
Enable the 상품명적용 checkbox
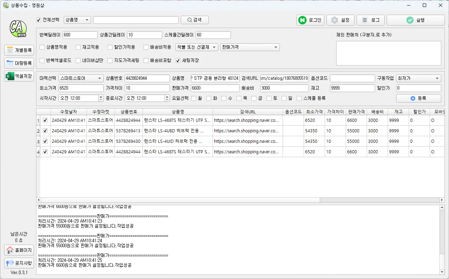click(42, 47)
